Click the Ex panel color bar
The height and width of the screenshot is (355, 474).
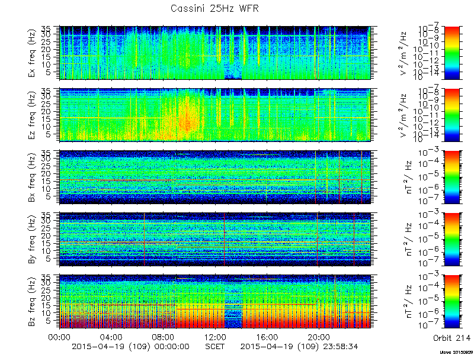[452, 53]
